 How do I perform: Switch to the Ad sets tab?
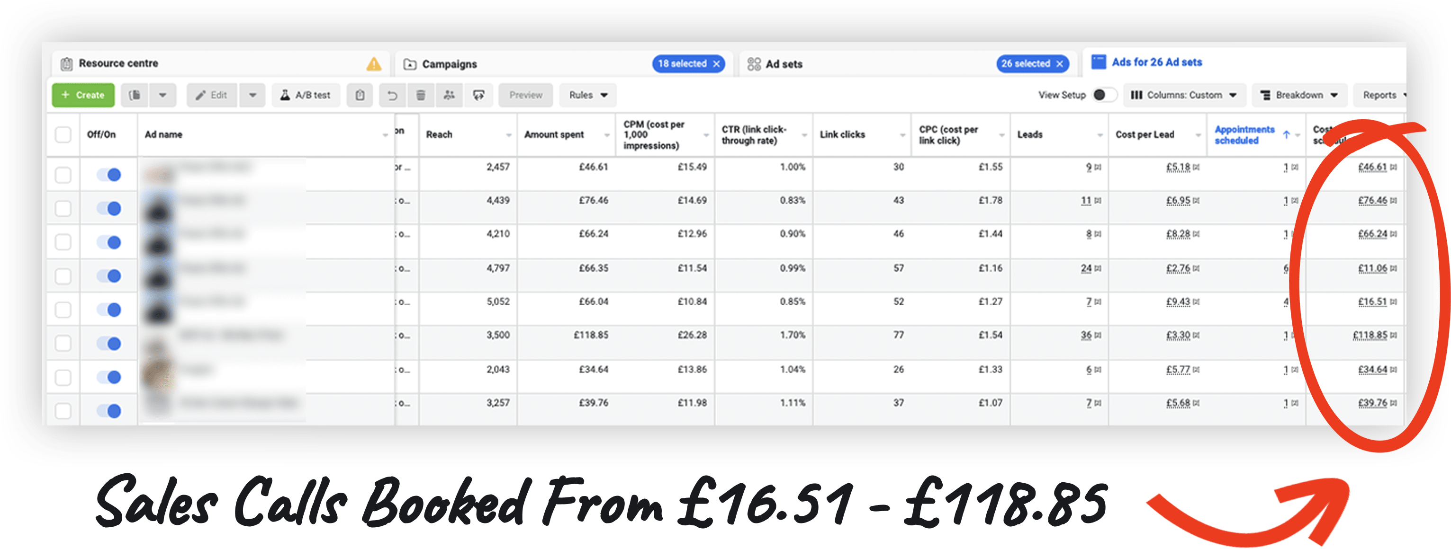coord(784,64)
